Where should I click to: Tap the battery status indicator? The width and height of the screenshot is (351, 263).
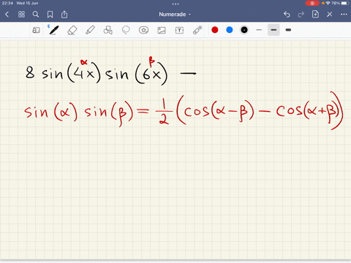[x=344, y=3]
